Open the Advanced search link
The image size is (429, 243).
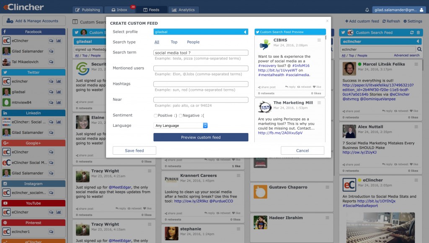click(406, 56)
